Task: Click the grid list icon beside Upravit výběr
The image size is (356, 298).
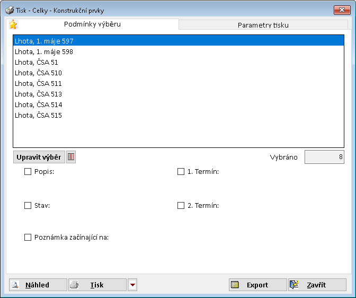Action: [x=71, y=157]
